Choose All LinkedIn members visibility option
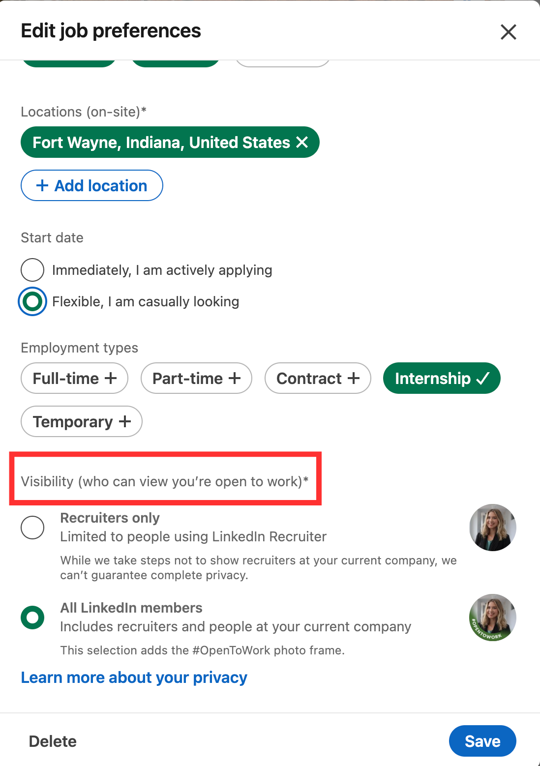540x766 pixels. 32,618
